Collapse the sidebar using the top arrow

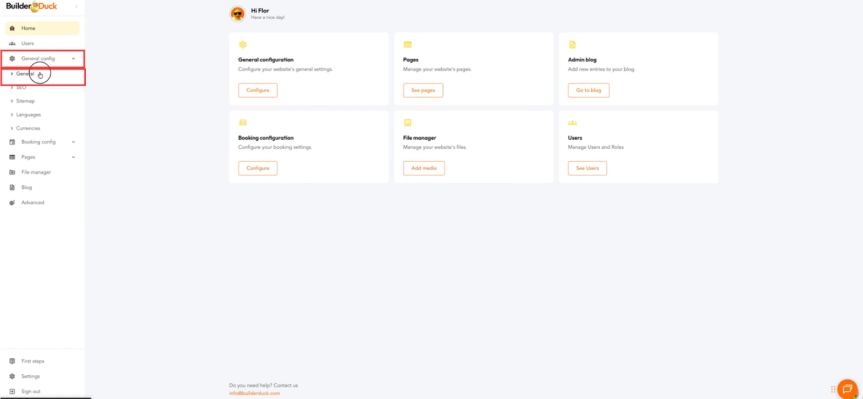coord(77,6)
